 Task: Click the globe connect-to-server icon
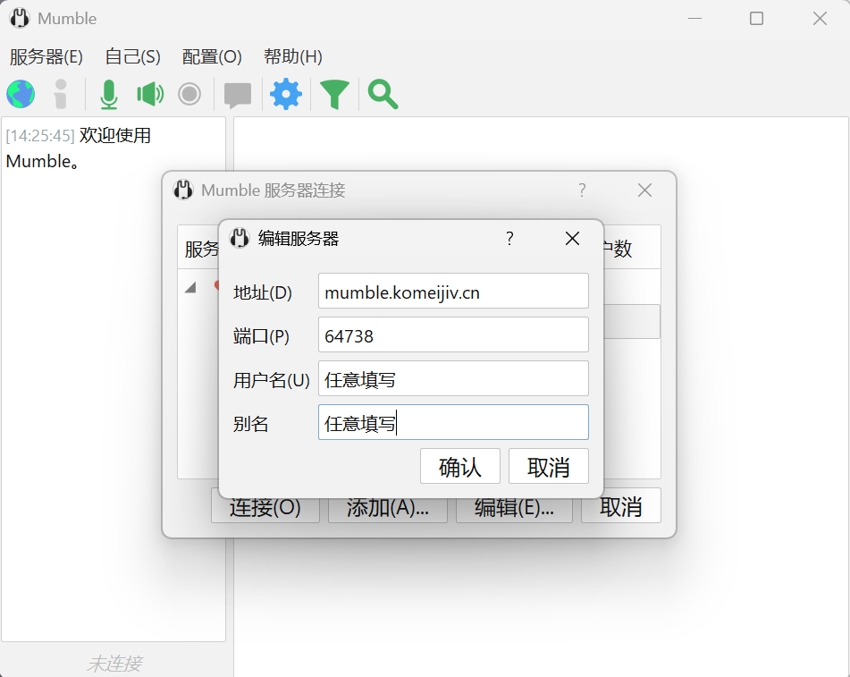pyautogui.click(x=21, y=94)
